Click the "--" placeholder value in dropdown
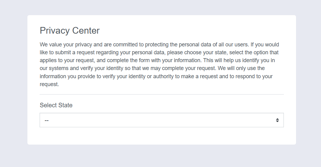 47,120
